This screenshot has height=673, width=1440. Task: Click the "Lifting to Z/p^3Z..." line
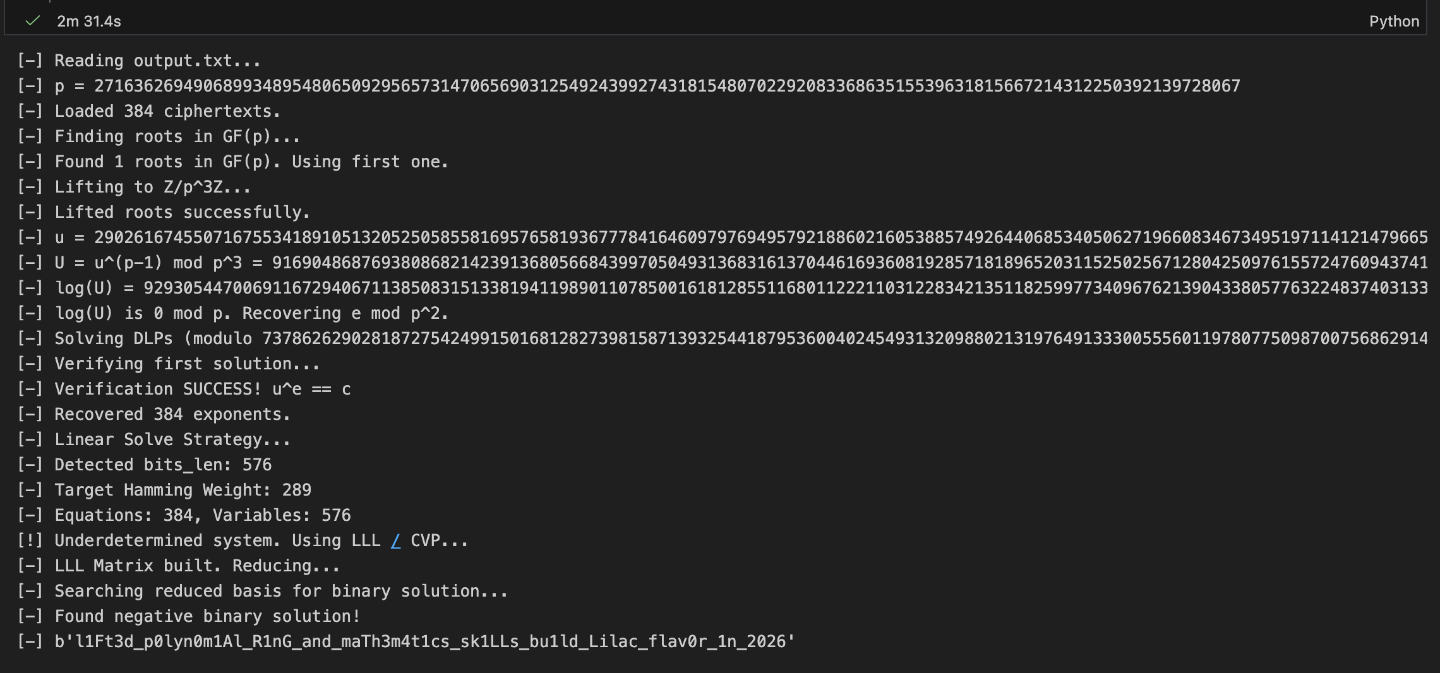[x=152, y=188]
